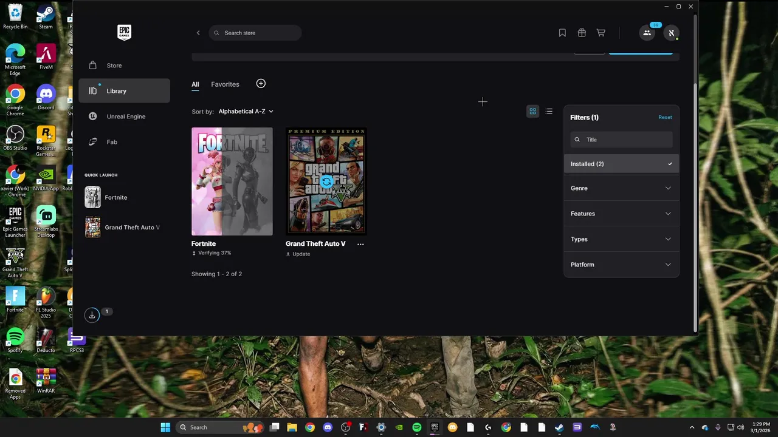Open Grand Theft Auto V options menu

tap(360, 244)
